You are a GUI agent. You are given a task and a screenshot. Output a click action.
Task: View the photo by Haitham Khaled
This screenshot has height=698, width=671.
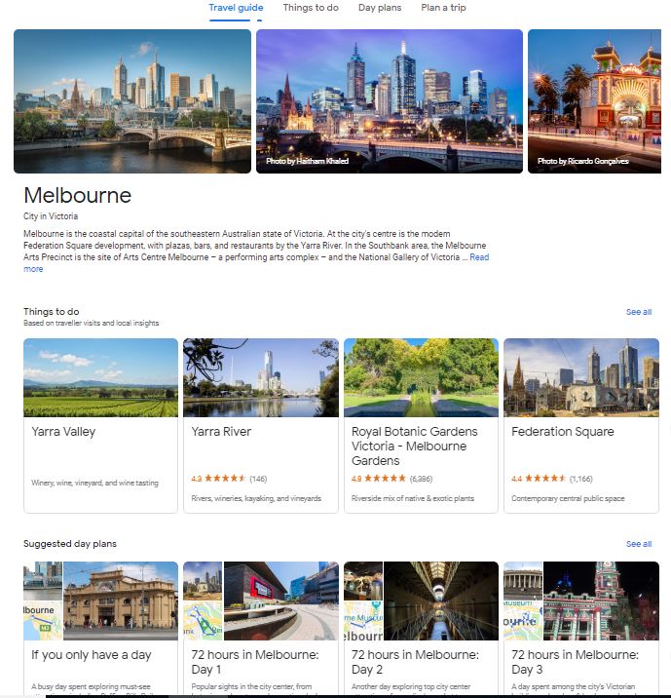(390, 101)
